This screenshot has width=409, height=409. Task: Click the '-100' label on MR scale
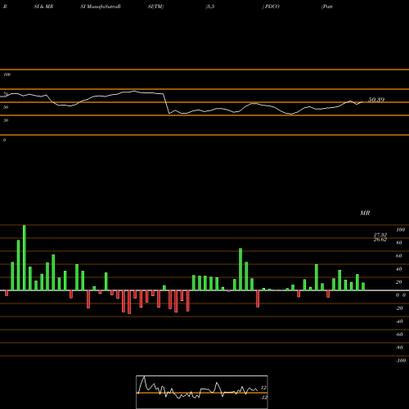pyautogui.click(x=401, y=361)
